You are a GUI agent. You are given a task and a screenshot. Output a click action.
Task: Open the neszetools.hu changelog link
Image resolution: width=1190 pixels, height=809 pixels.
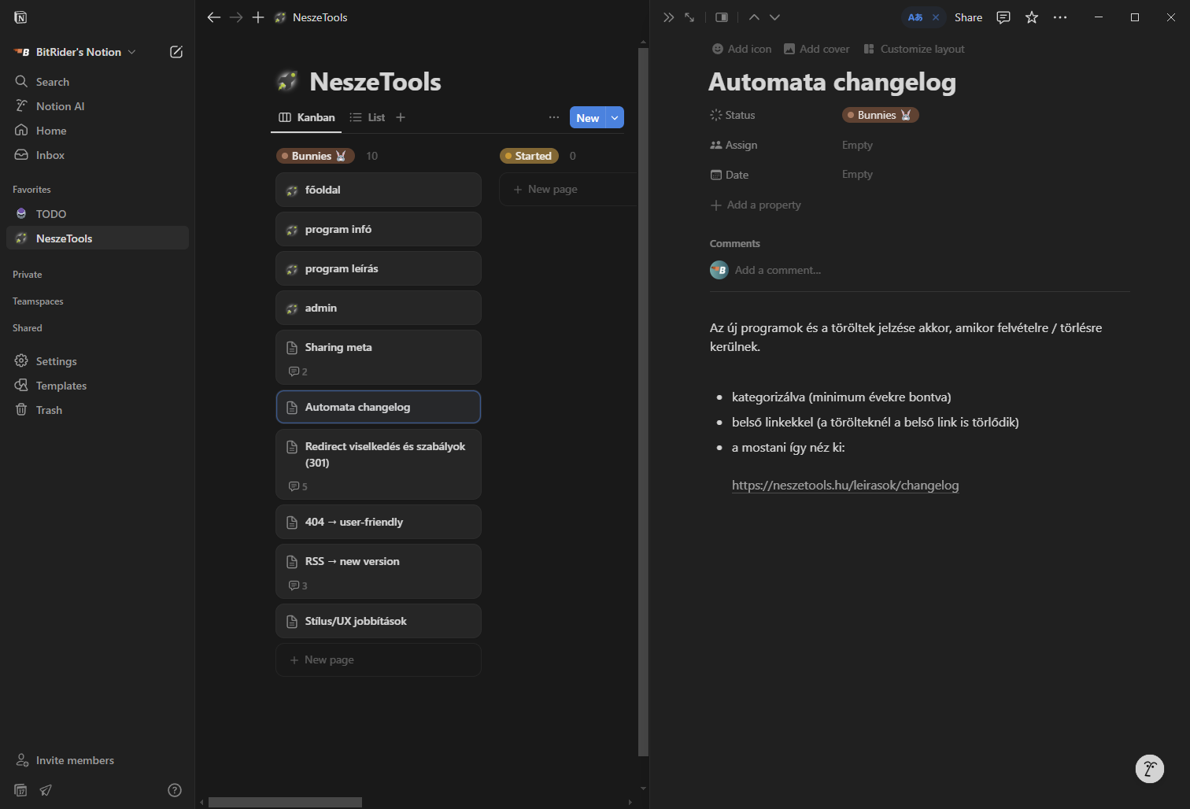845,486
